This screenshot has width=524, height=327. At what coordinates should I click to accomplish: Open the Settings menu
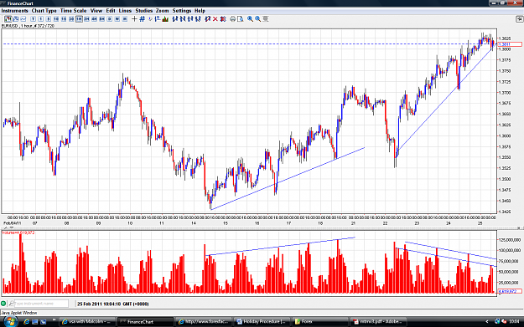coord(182,11)
